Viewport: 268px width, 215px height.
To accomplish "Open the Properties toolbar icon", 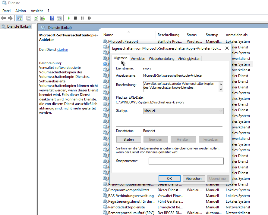I will 29,18.
